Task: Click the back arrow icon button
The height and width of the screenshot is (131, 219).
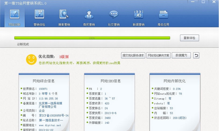Action: (x=196, y=55)
